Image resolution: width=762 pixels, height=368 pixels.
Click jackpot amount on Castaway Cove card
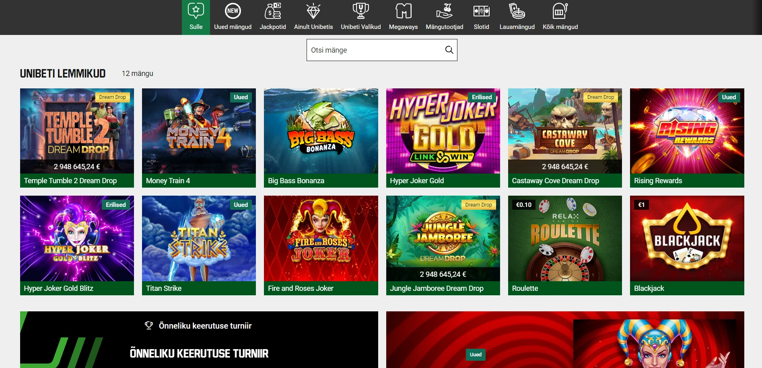pos(565,167)
